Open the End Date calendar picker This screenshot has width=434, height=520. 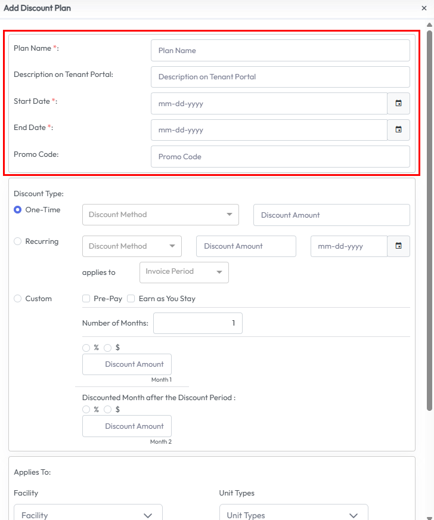click(398, 129)
